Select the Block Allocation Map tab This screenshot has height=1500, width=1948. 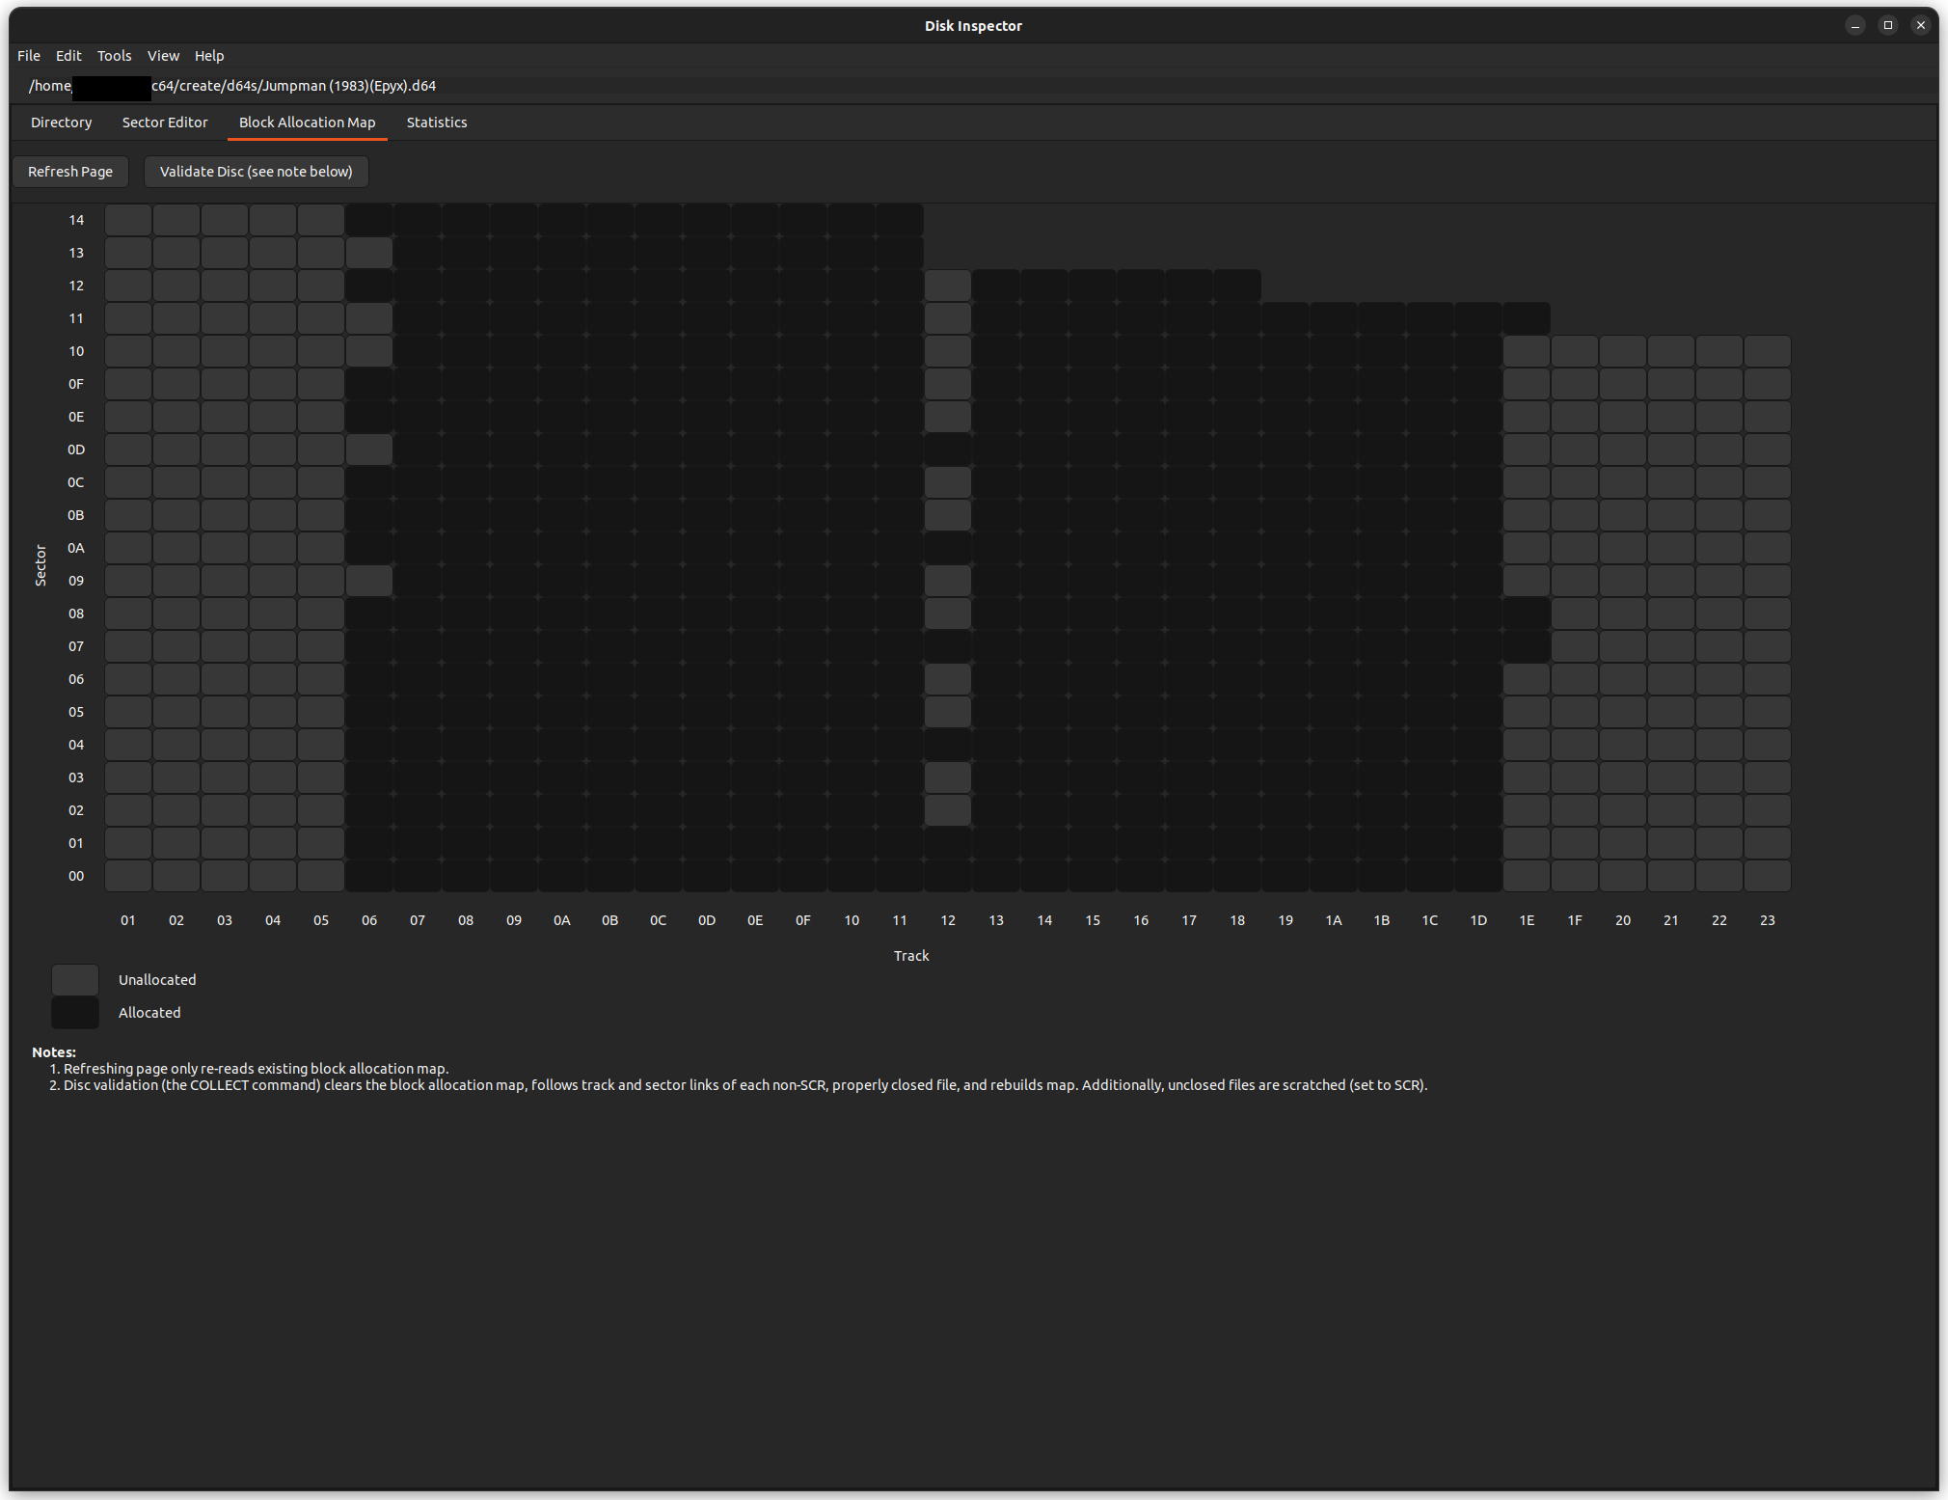307,123
